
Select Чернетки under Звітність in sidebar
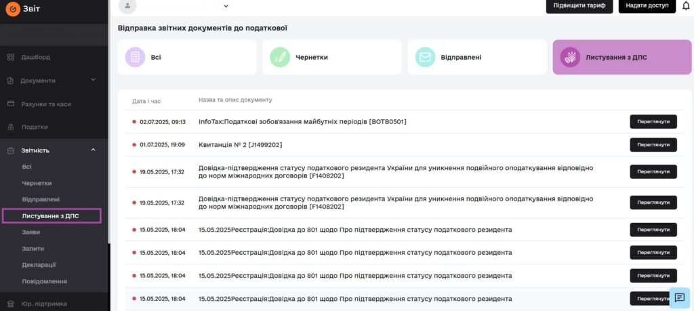[37, 183]
